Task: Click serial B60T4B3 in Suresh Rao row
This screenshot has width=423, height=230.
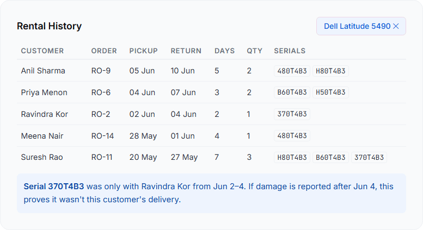Action: point(330,157)
